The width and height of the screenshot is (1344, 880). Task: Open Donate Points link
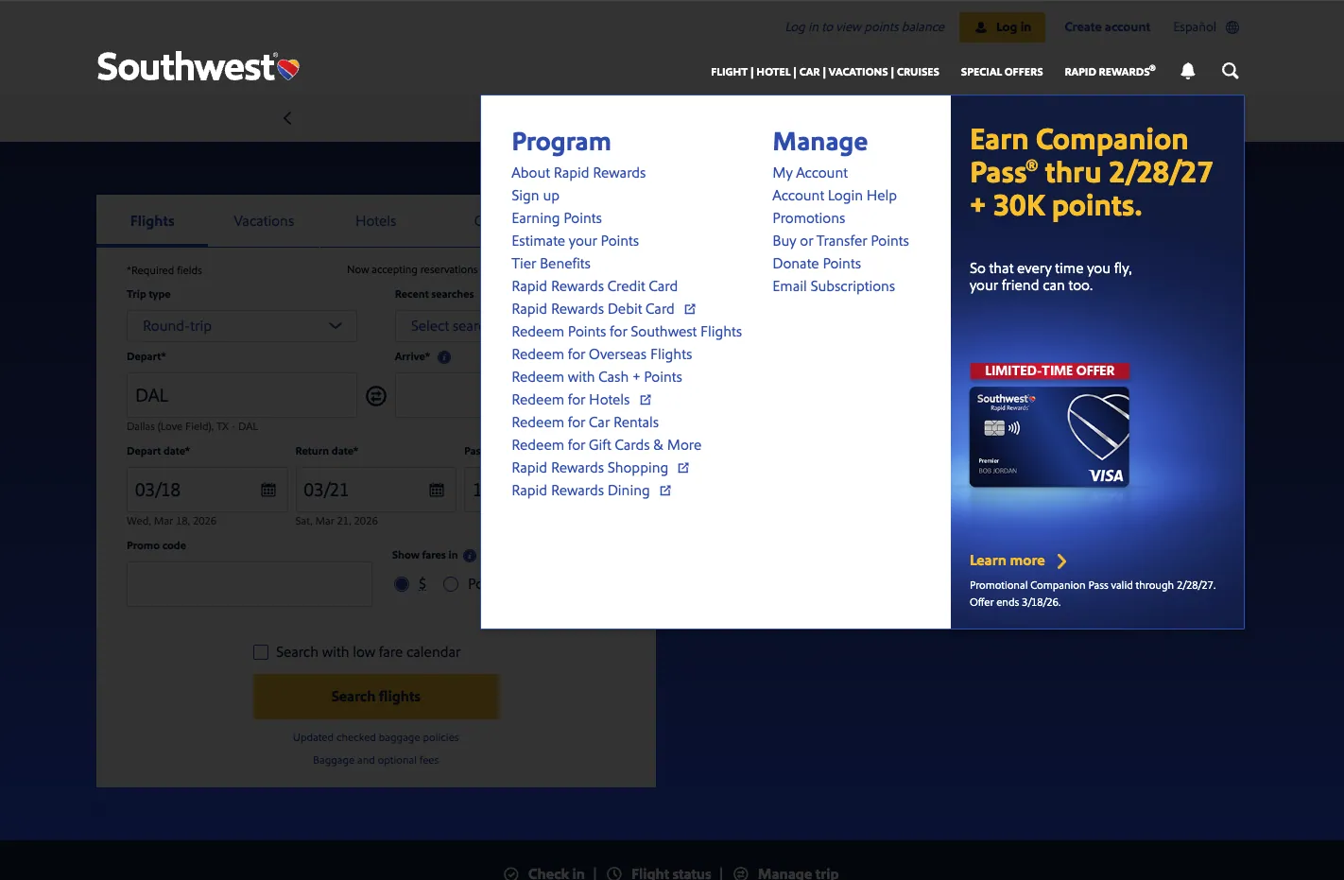point(817,264)
